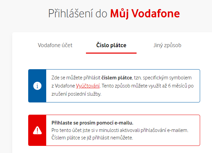Click the red underline below Číslo plátce

[x=111, y=53]
